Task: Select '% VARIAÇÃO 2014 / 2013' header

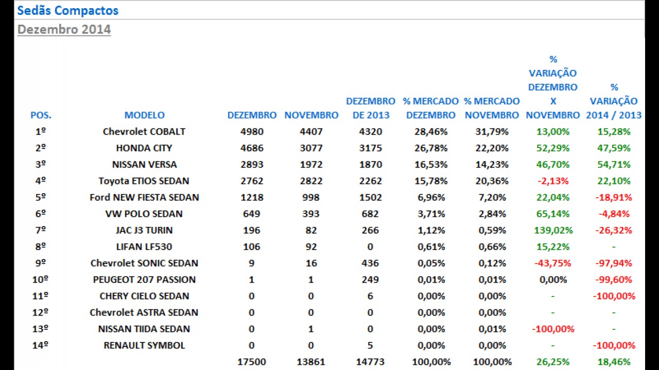Action: [614, 101]
